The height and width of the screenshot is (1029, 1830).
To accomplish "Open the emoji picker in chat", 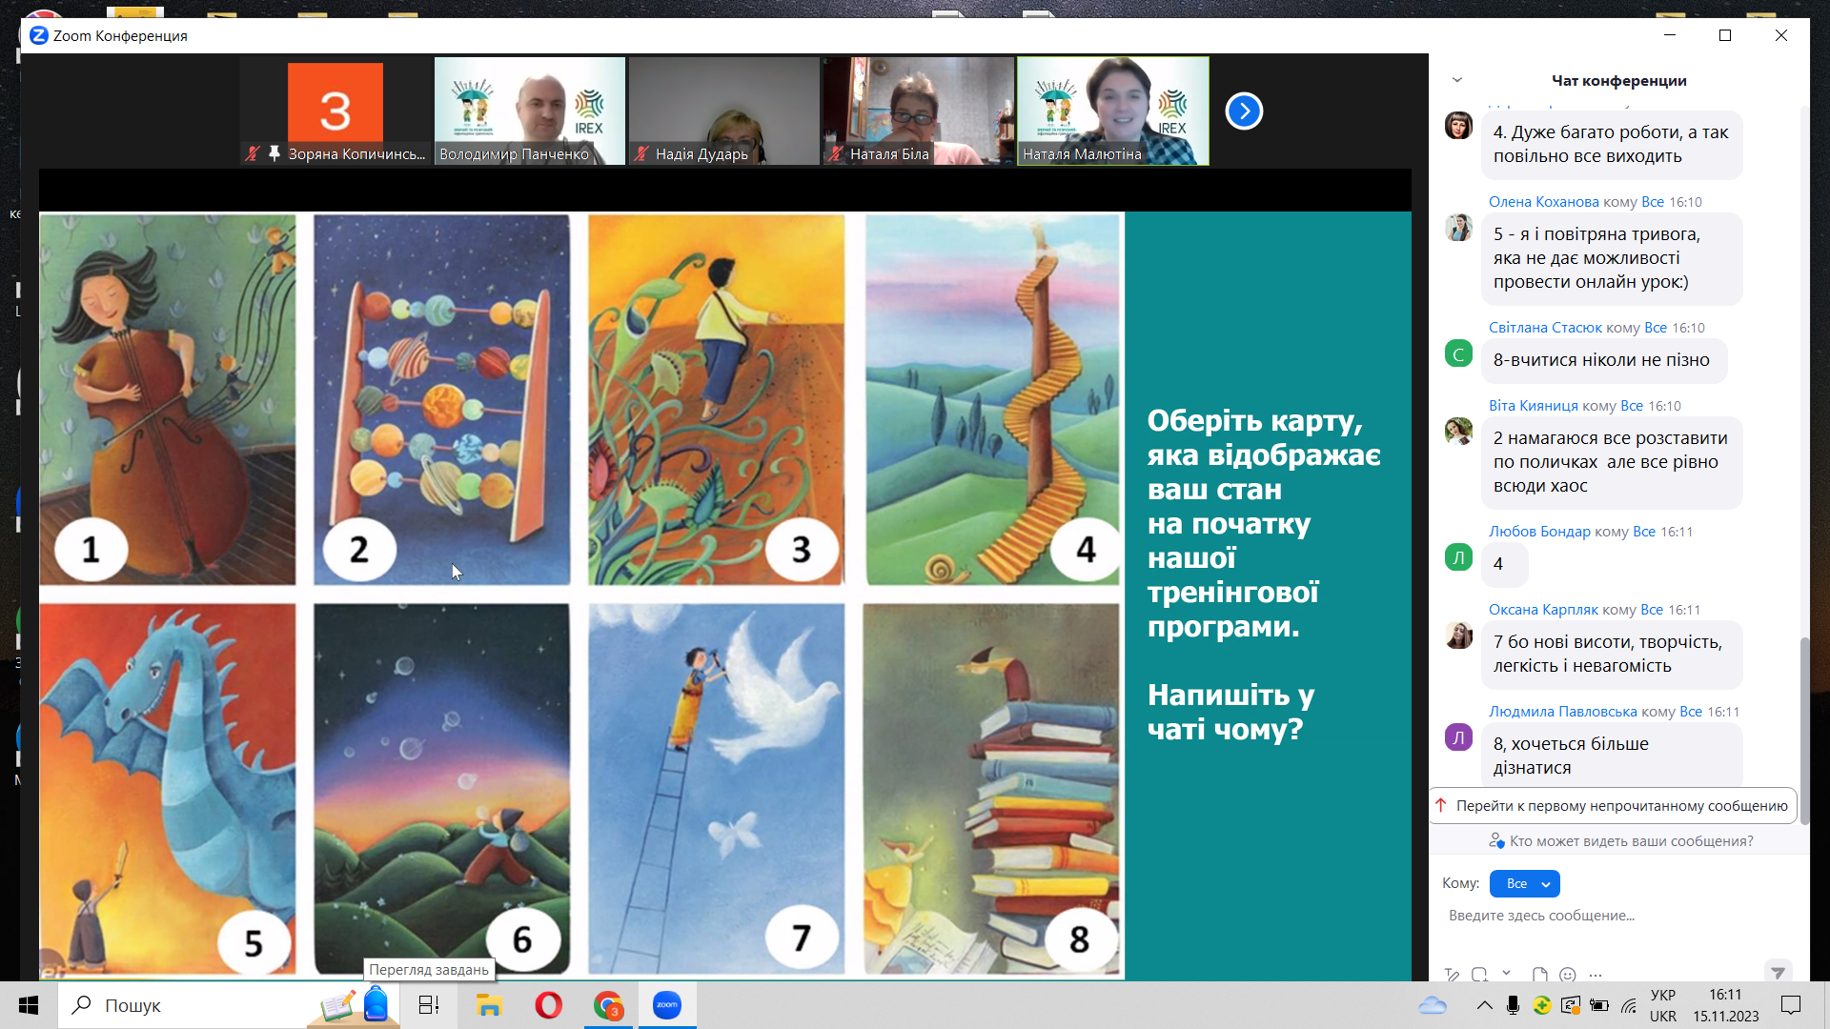I will 1568,975.
